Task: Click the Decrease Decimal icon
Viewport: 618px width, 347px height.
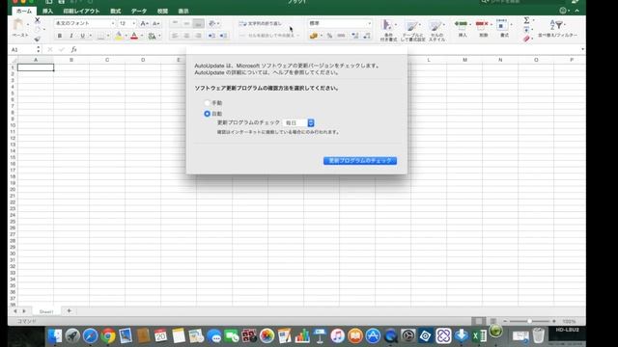Action: tap(367, 36)
